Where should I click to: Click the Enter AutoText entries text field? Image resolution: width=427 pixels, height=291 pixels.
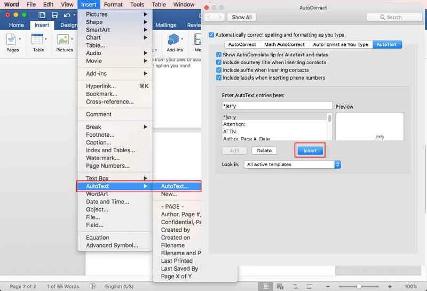tap(277, 106)
